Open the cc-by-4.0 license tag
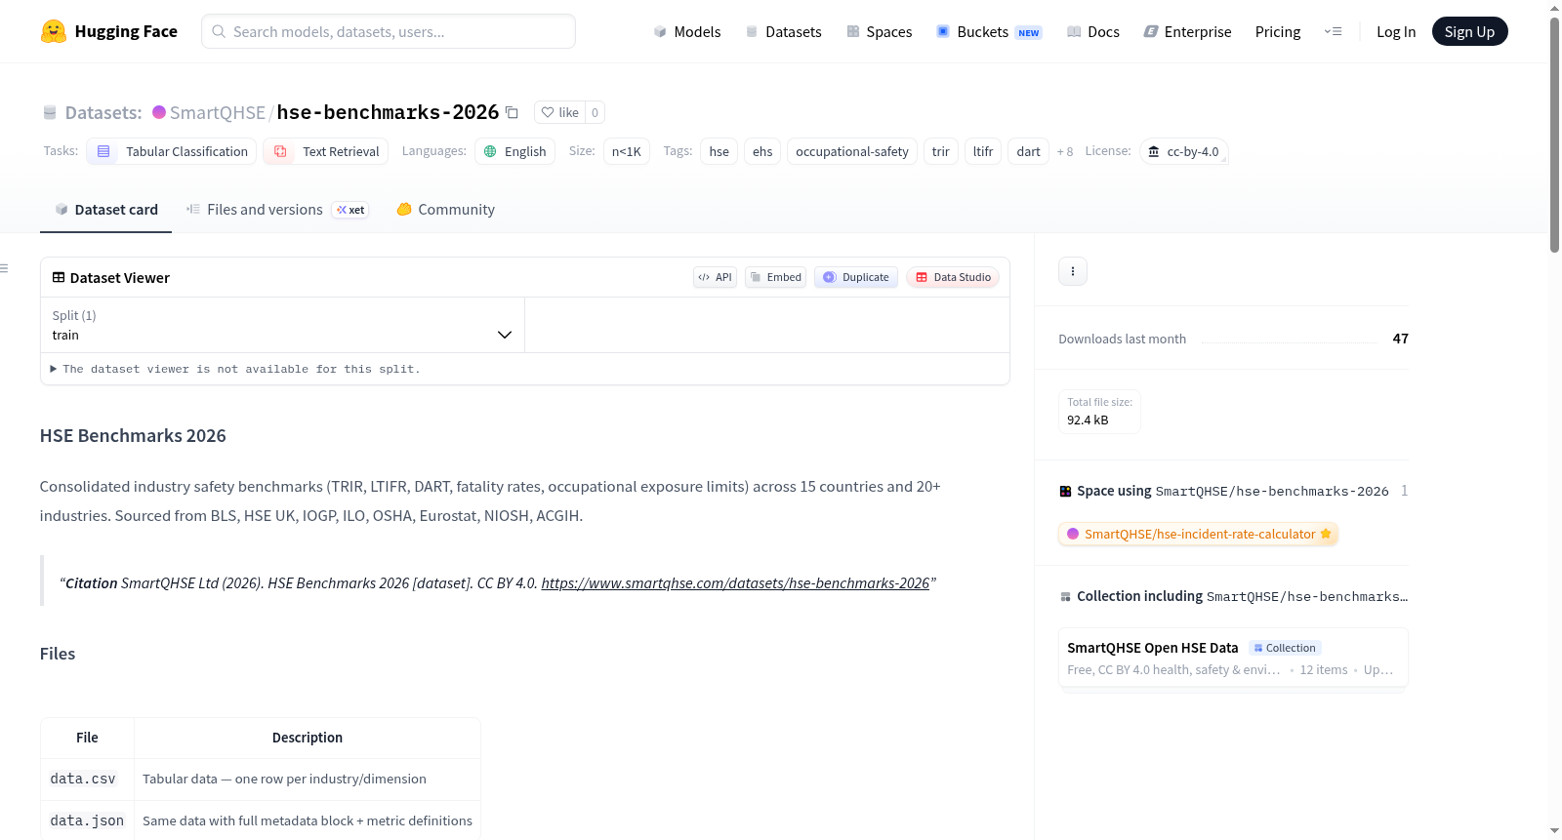The height and width of the screenshot is (840, 1562). (1183, 151)
